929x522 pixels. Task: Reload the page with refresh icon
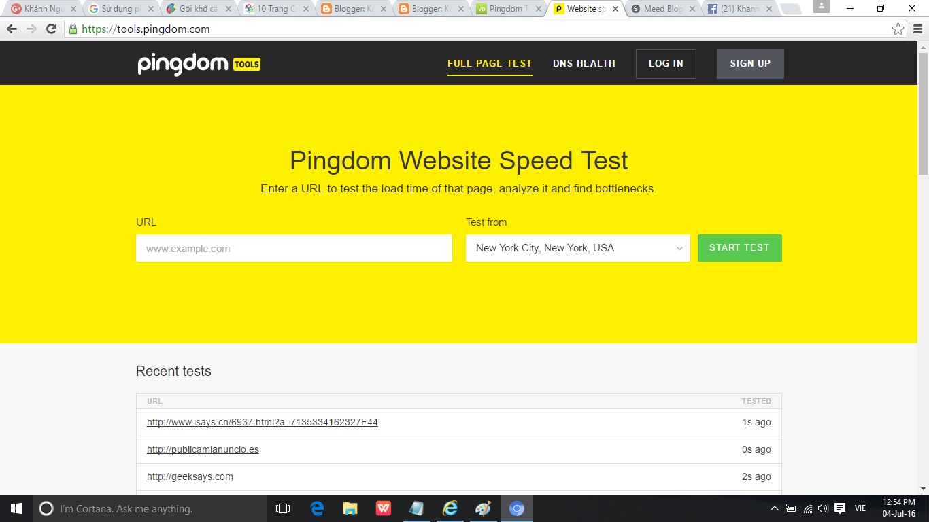click(x=51, y=29)
